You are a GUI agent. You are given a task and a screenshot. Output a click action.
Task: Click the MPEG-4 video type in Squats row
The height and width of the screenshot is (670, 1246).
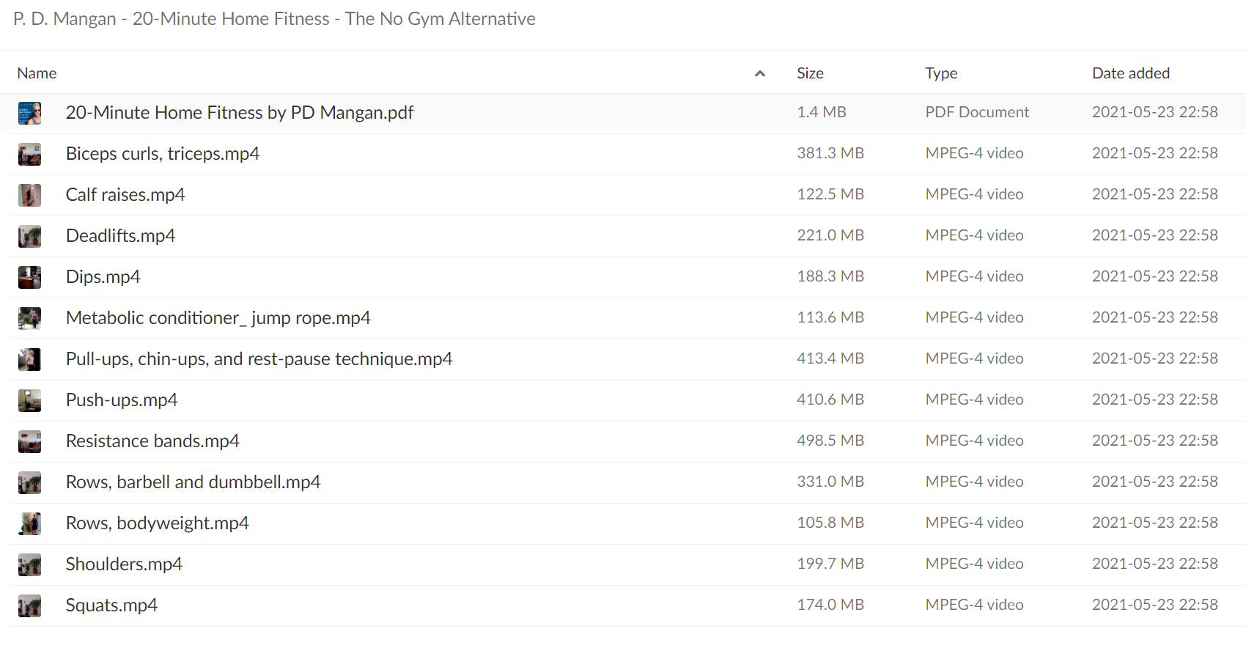coord(974,605)
